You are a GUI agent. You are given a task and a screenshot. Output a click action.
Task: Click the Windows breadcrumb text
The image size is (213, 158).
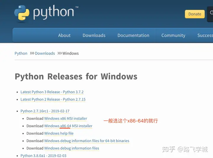70,53
